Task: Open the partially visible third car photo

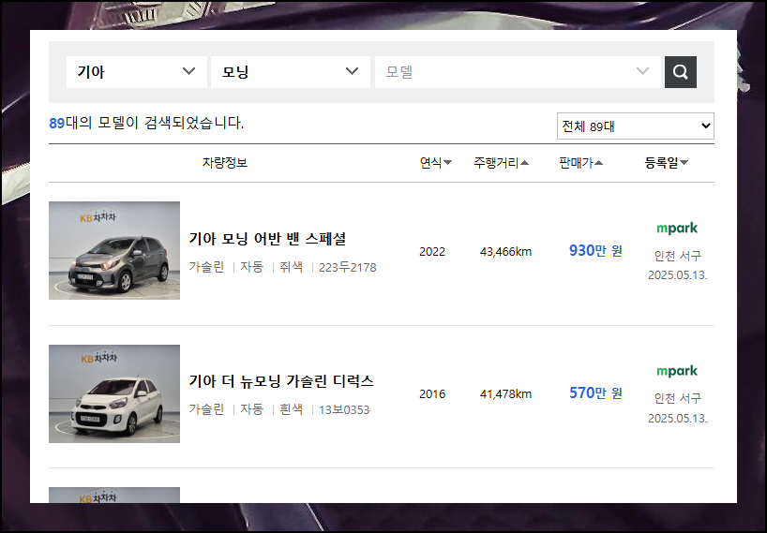Action: tap(114, 495)
